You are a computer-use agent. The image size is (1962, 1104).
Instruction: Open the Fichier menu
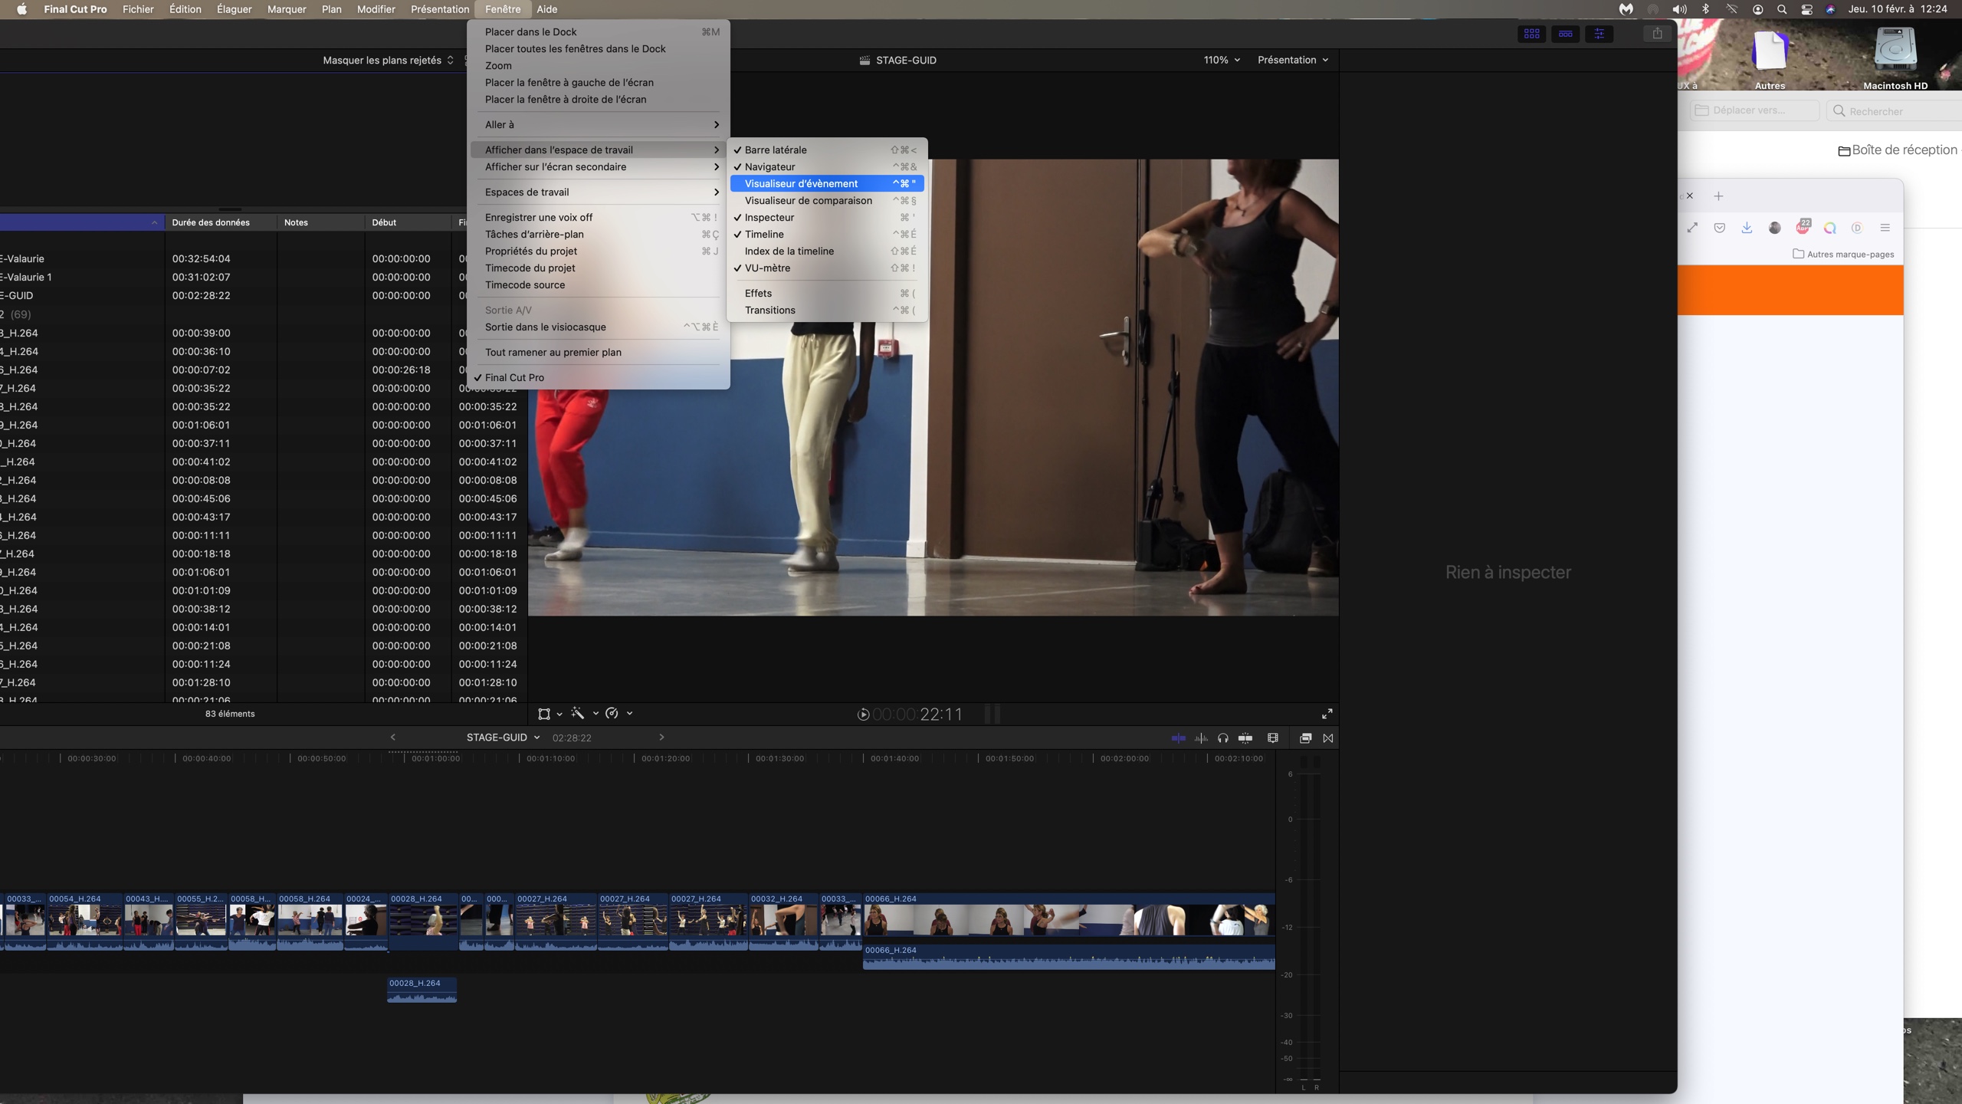(138, 9)
